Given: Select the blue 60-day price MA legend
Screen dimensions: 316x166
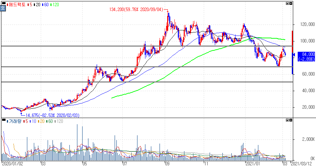Looking at the screenshot, I should click(45, 4).
